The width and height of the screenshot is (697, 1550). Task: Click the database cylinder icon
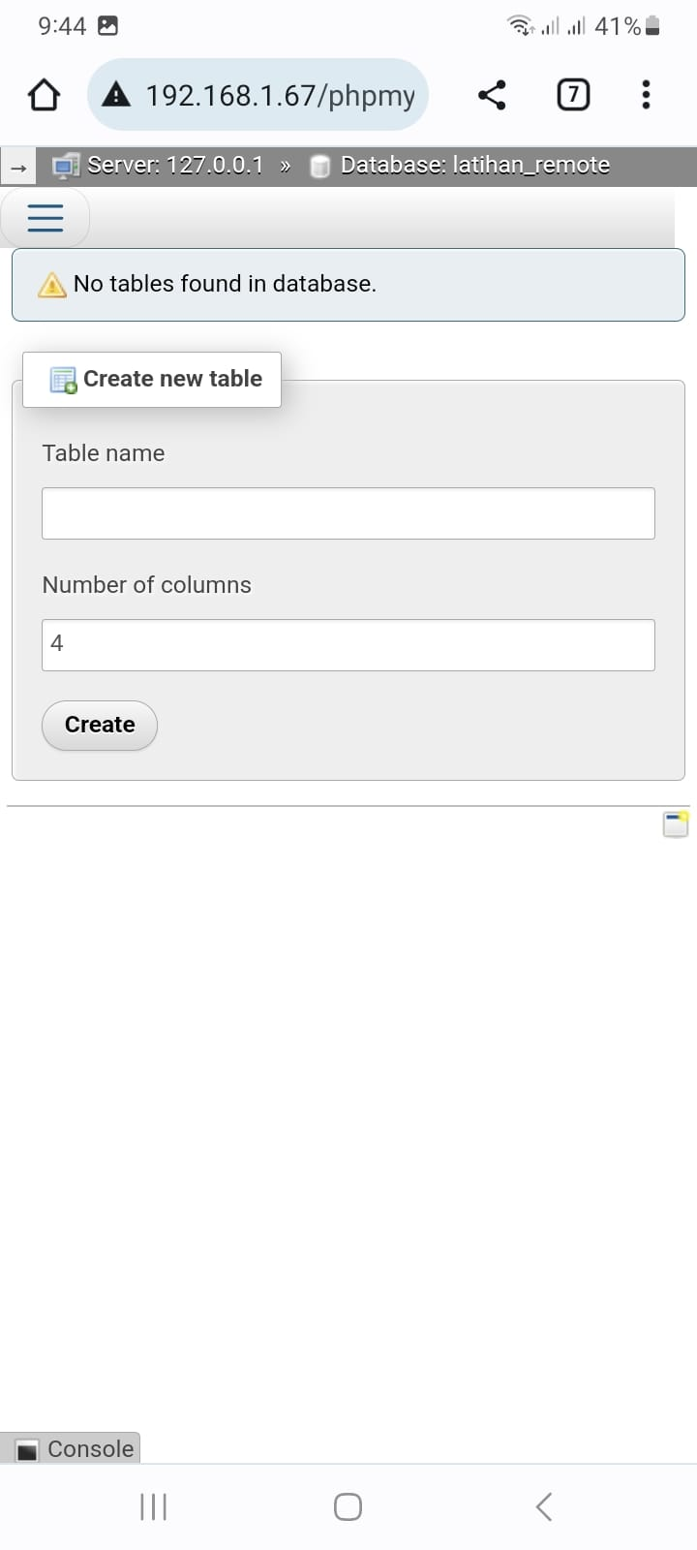(320, 166)
